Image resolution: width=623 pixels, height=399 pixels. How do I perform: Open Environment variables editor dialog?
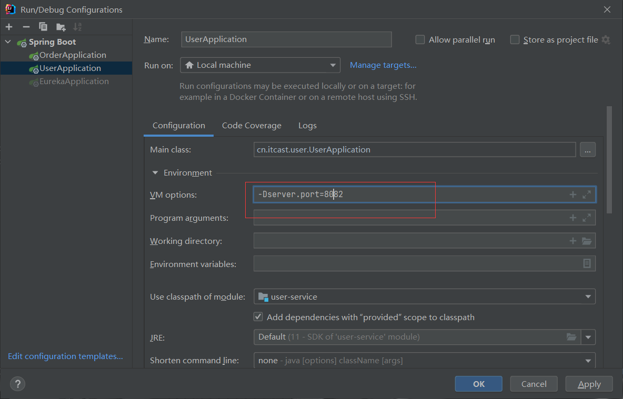point(587,263)
